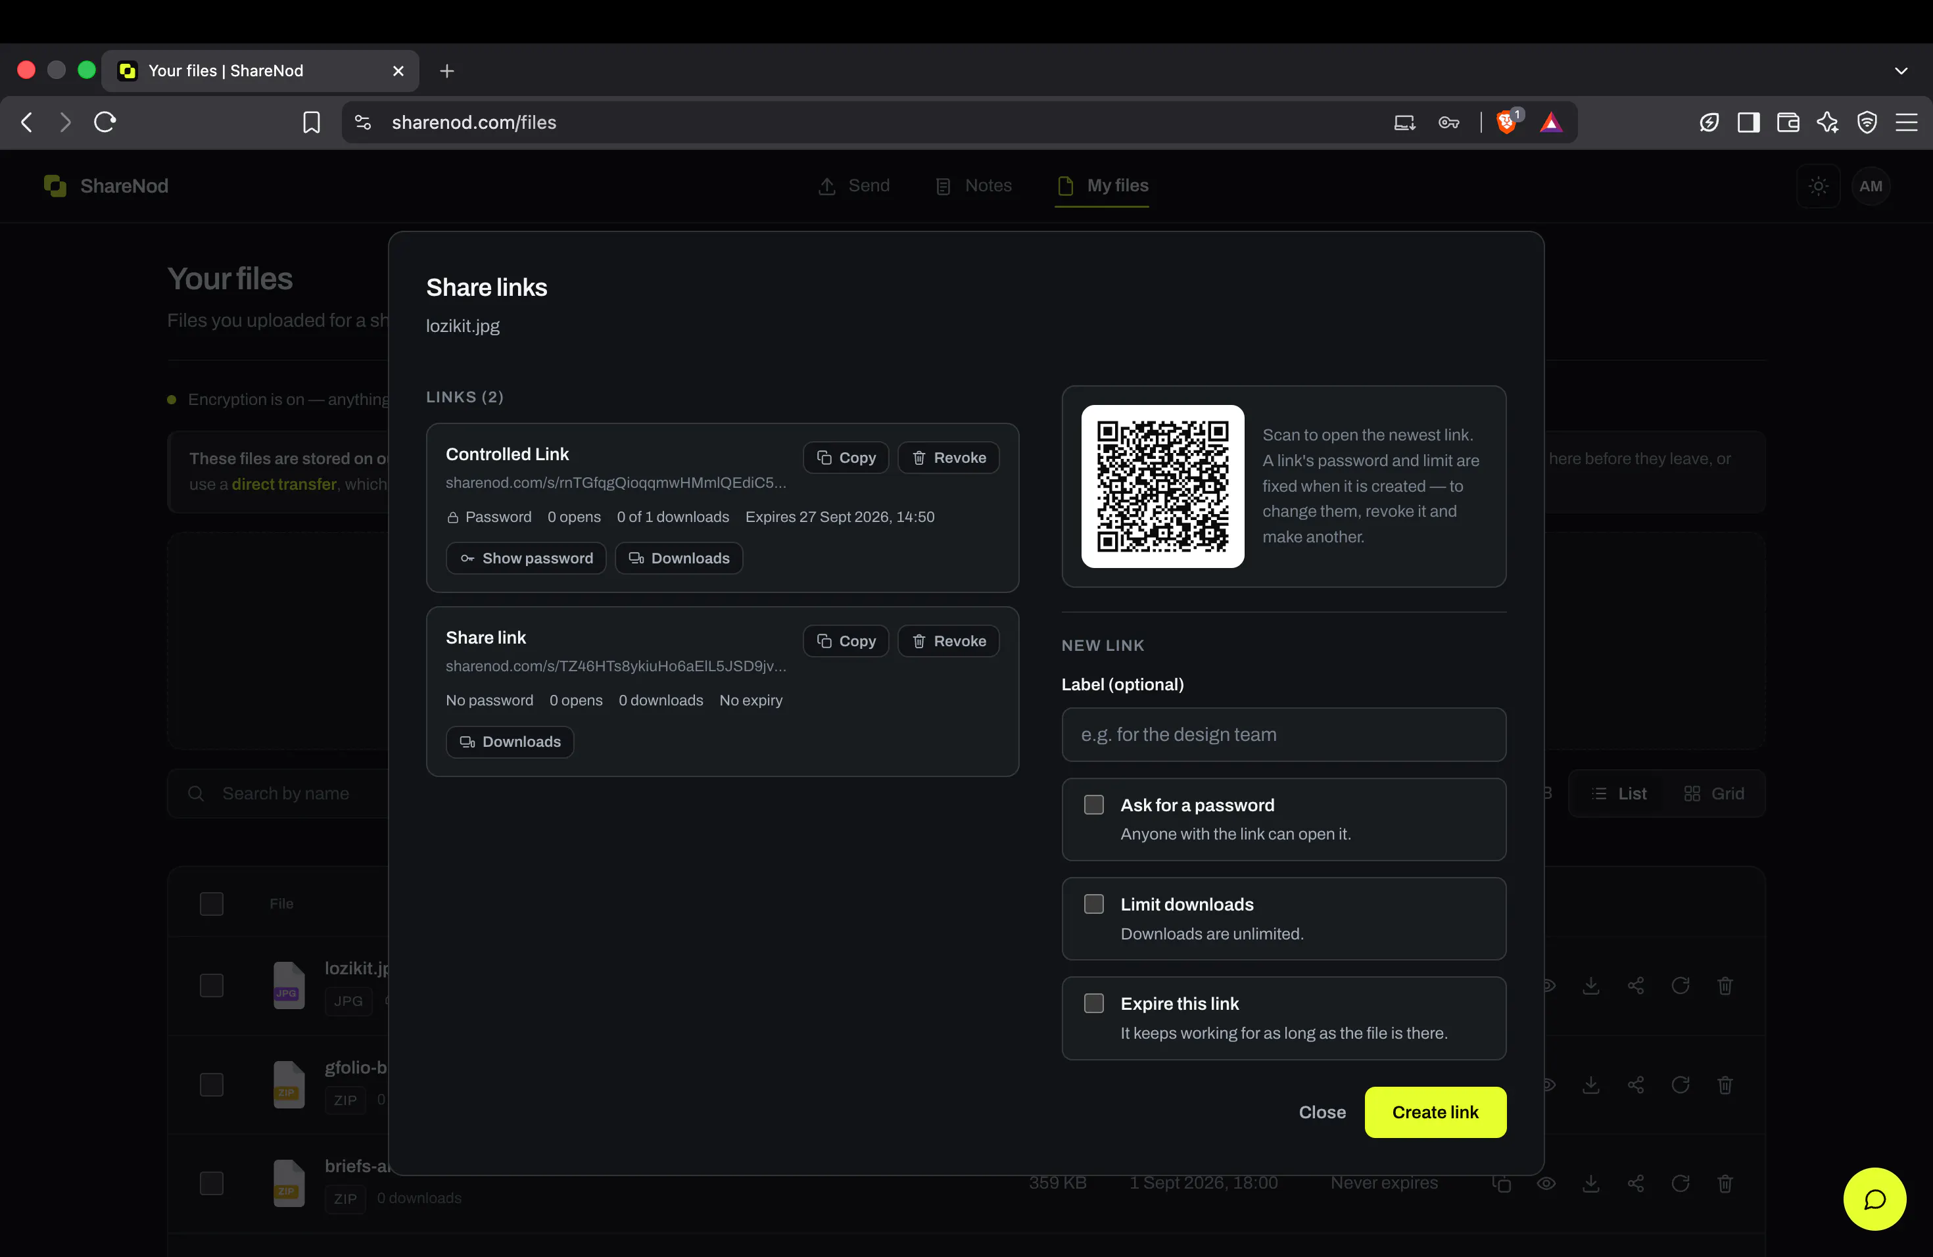Copy link icon in briefs zip row

(1501, 1183)
